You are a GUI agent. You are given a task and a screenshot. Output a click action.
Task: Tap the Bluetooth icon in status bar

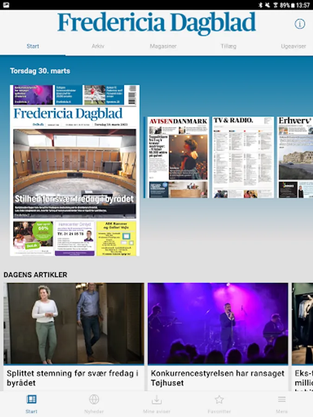[261, 5]
